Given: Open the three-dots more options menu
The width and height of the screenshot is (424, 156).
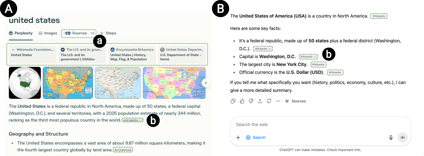Looking at the screenshot, I should (x=278, y=101).
